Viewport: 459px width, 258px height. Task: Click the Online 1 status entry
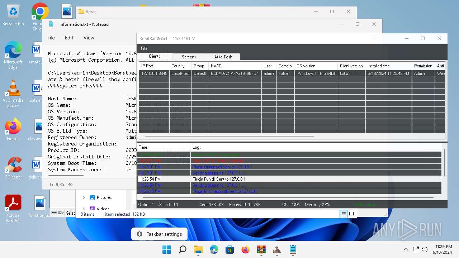click(x=146, y=205)
